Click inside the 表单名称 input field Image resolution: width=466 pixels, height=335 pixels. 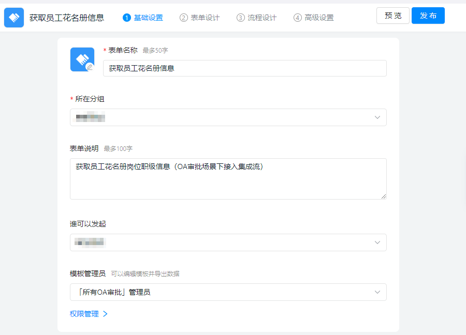tap(244, 68)
